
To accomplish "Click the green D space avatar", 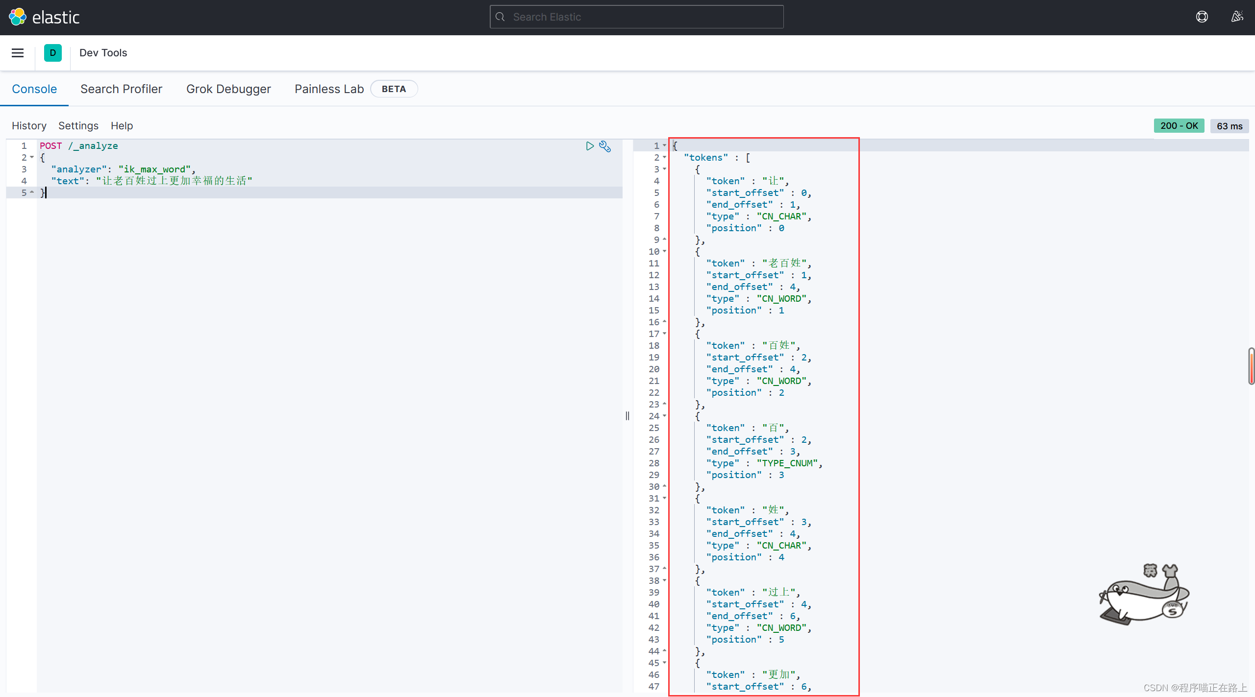I will pos(53,53).
